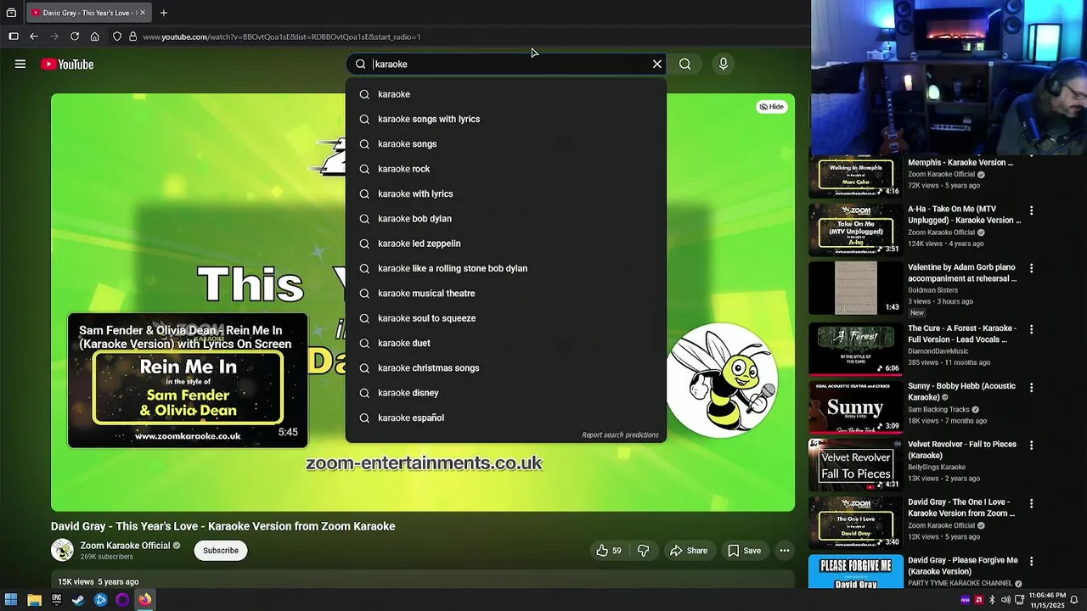Choose suggestion 'karaoke disney'
Viewport: 1087px width, 611px height.
[x=505, y=393]
